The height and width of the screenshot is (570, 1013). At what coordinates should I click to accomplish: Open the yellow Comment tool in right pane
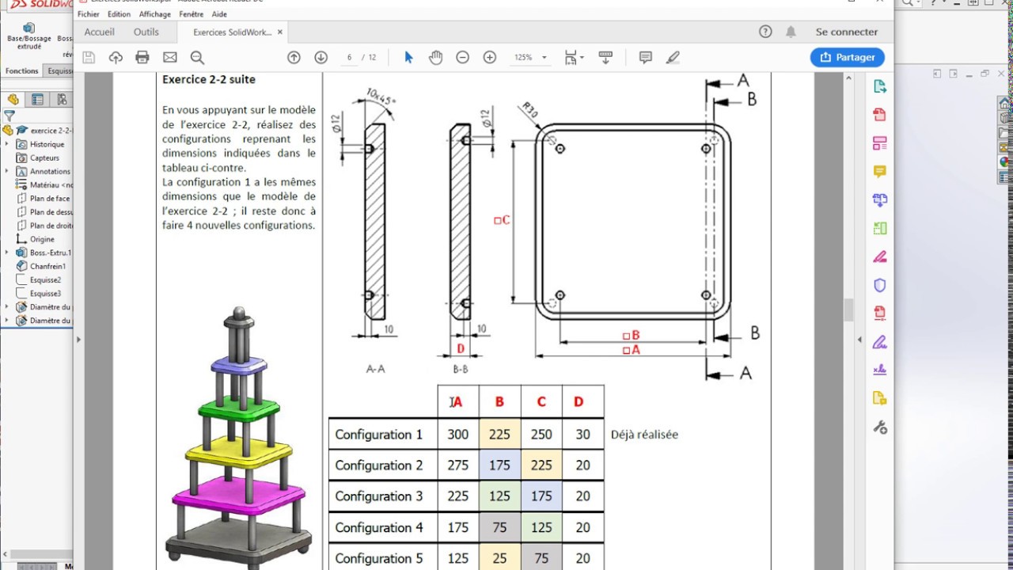point(879,172)
